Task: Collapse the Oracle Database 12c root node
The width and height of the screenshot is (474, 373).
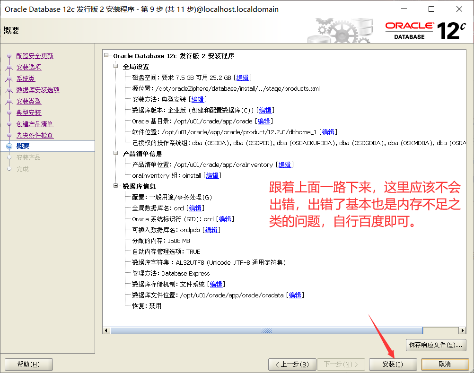Action: tap(106, 55)
